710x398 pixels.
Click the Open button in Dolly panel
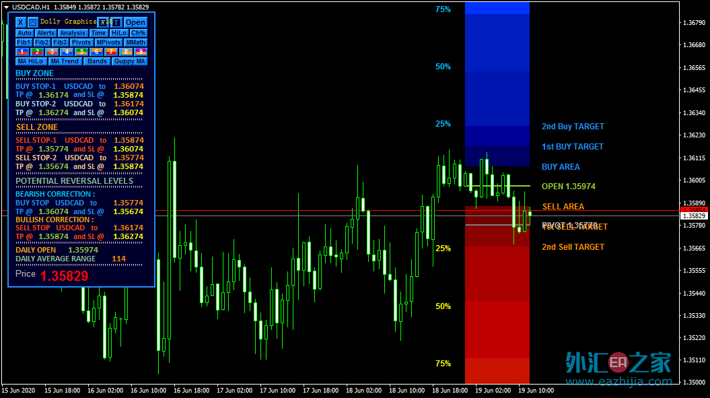(x=135, y=22)
